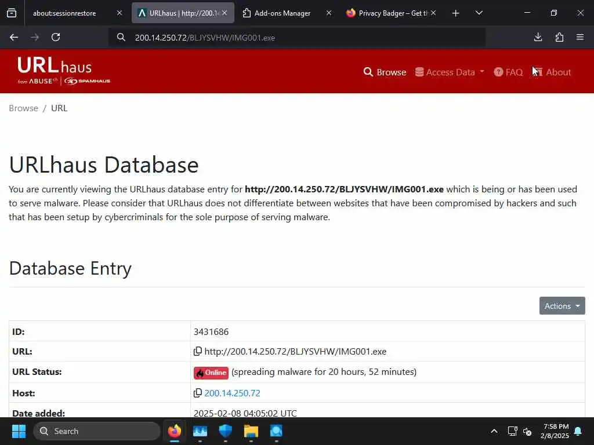Close the URLhaus tab

[224, 13]
